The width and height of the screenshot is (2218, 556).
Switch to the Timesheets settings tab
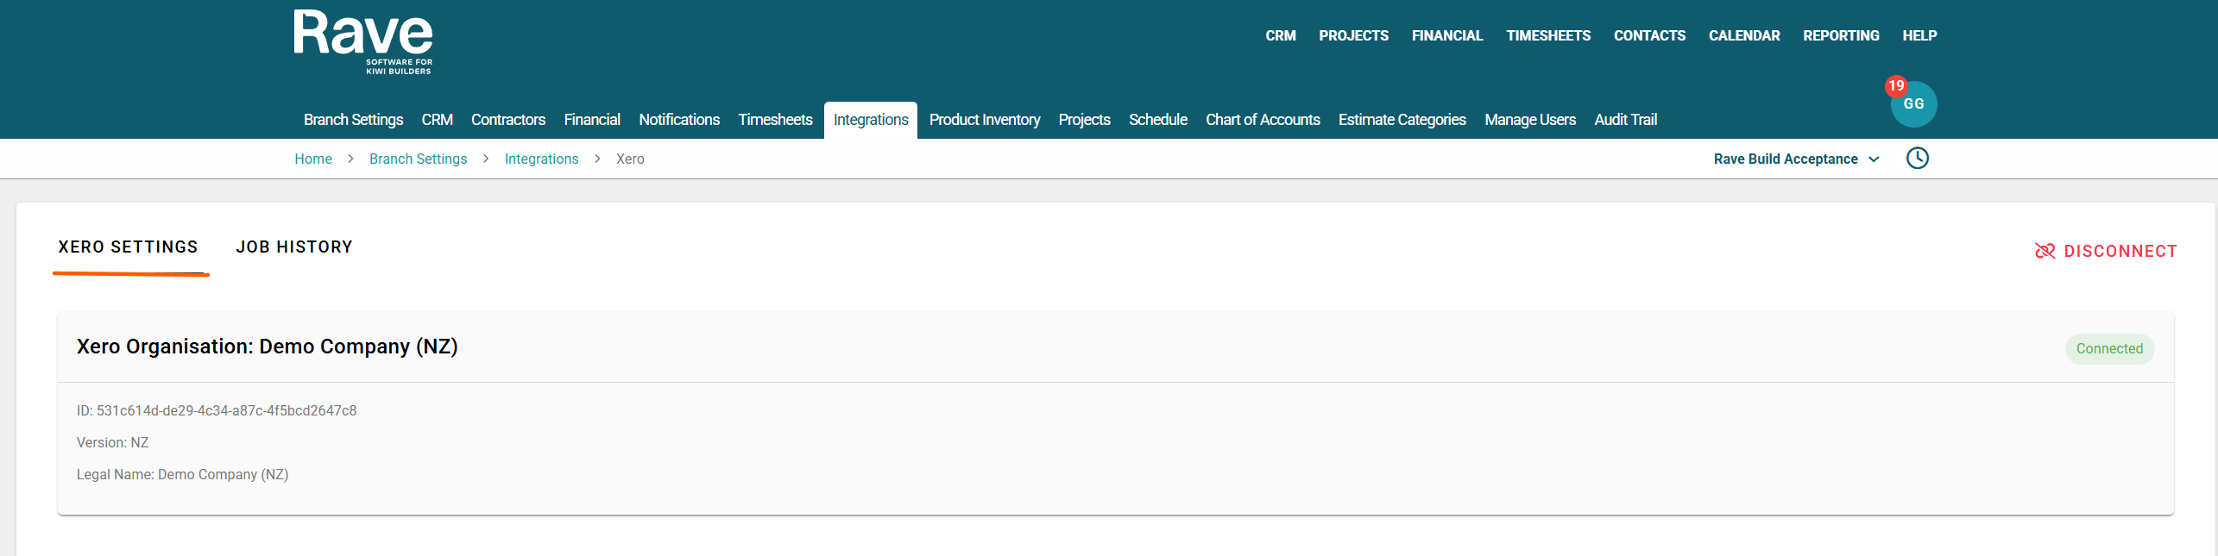(x=775, y=120)
